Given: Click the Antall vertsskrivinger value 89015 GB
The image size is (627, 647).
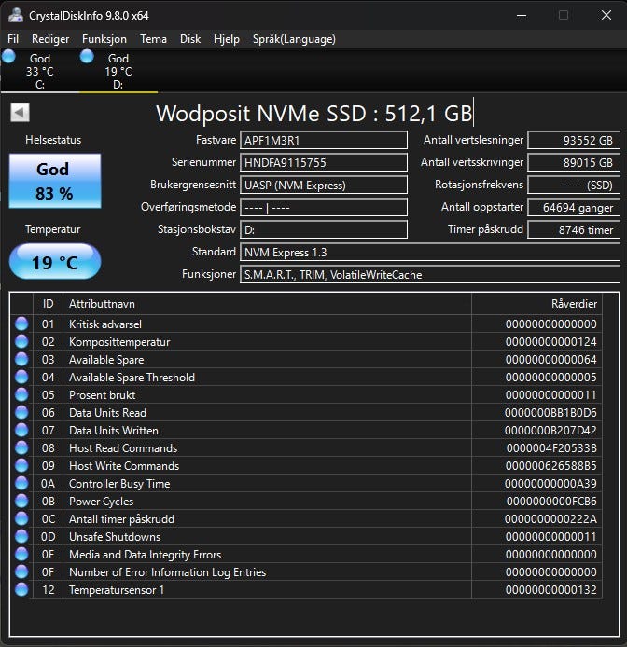Looking at the screenshot, I should [x=574, y=162].
